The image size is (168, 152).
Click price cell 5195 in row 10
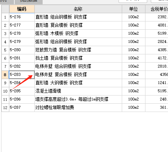(x=157, y=91)
